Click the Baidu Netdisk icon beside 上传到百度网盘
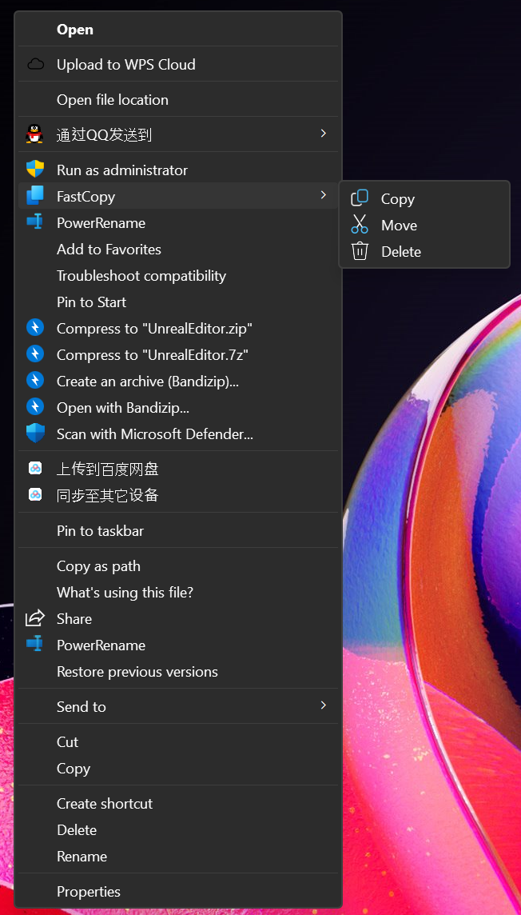This screenshot has width=521, height=915. tap(35, 468)
